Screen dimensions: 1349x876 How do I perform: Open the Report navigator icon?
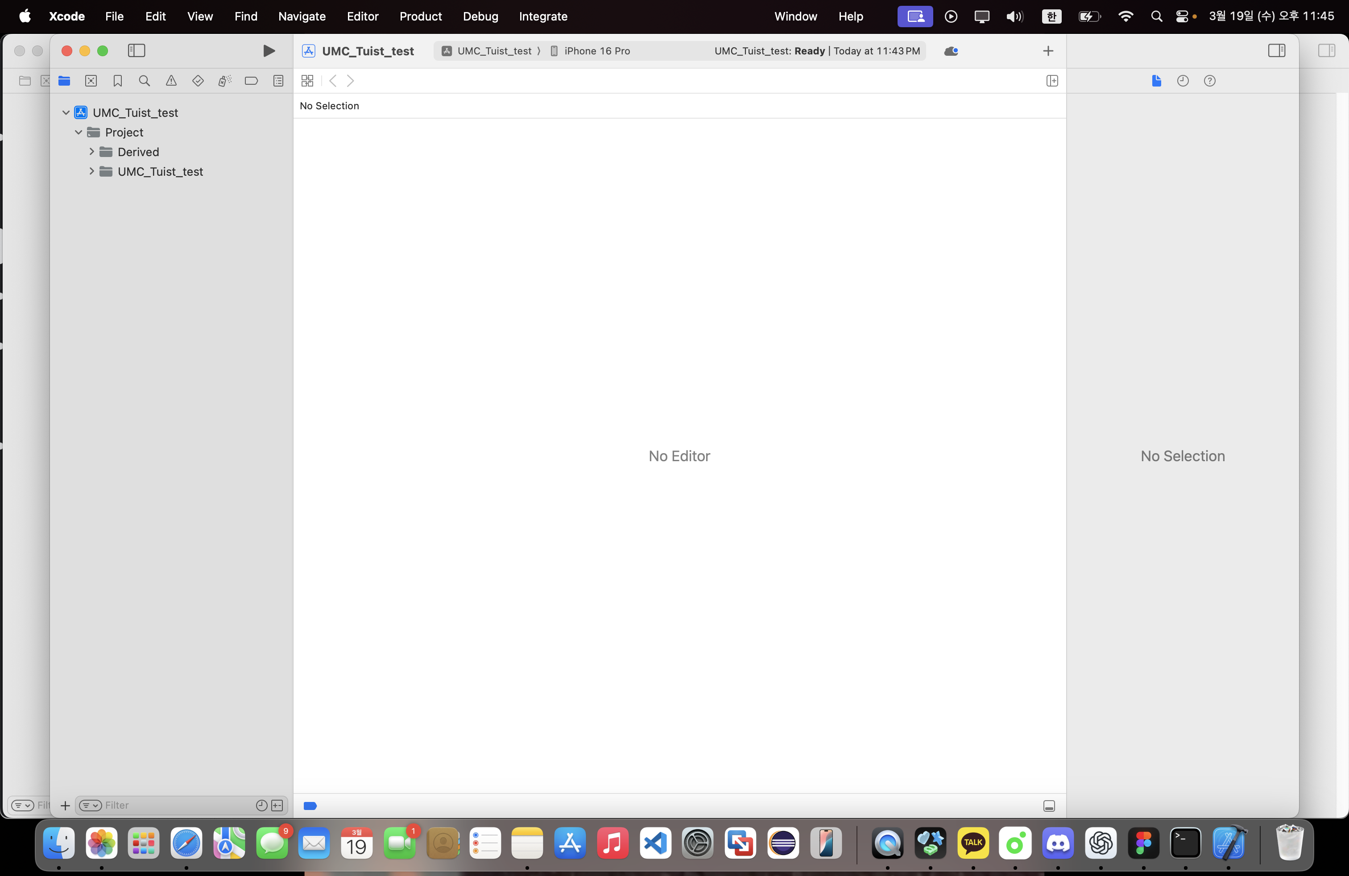point(278,81)
